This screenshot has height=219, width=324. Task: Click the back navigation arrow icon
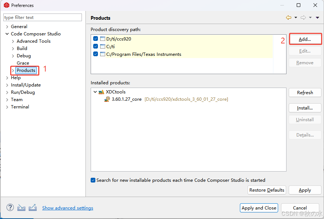click(x=289, y=18)
